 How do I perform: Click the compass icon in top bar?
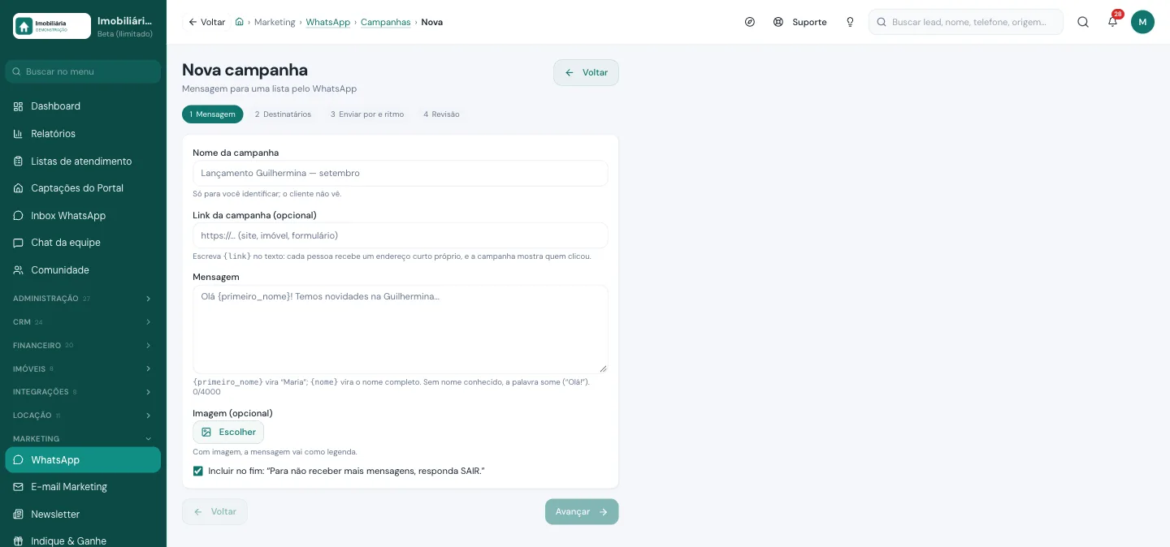pos(750,22)
